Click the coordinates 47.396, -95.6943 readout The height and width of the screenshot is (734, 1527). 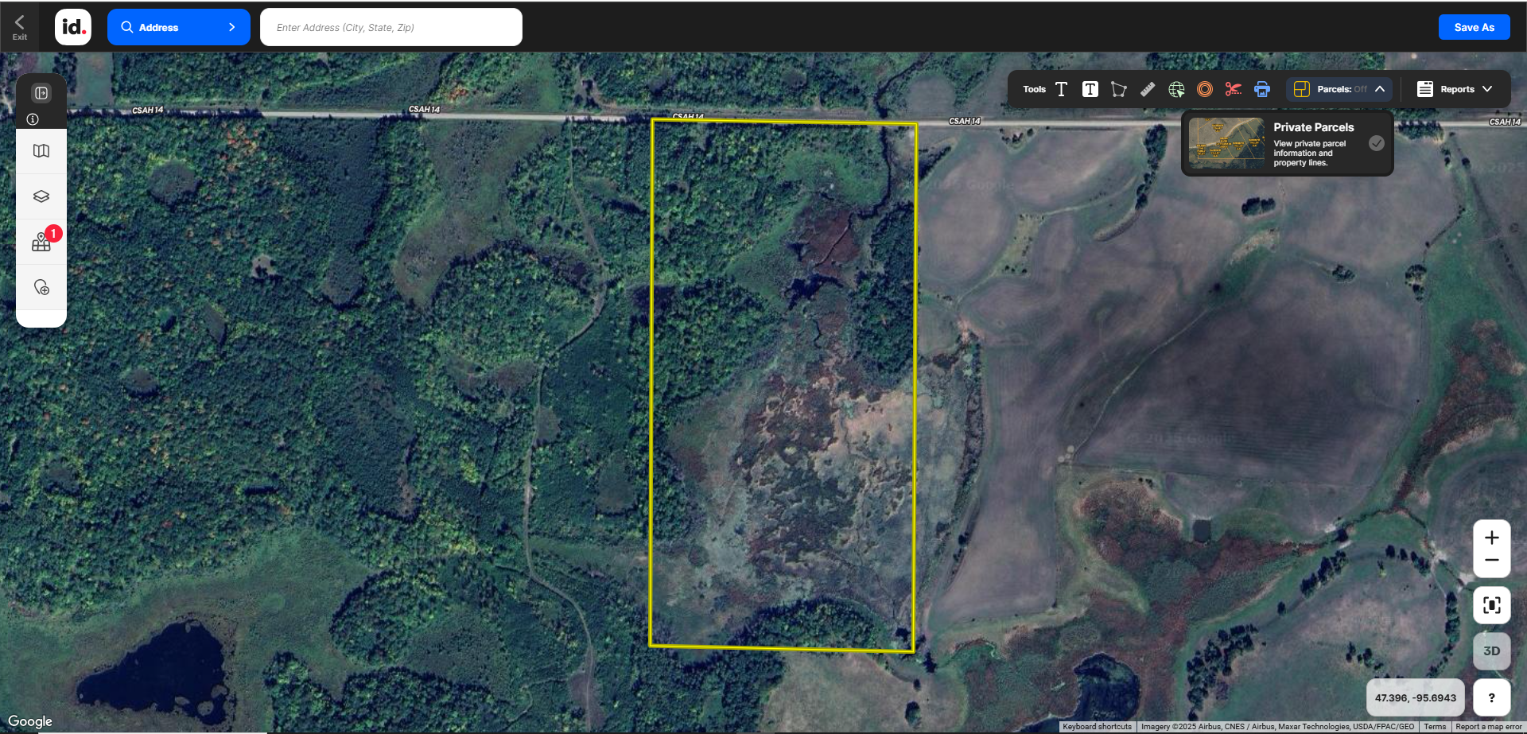click(1415, 698)
